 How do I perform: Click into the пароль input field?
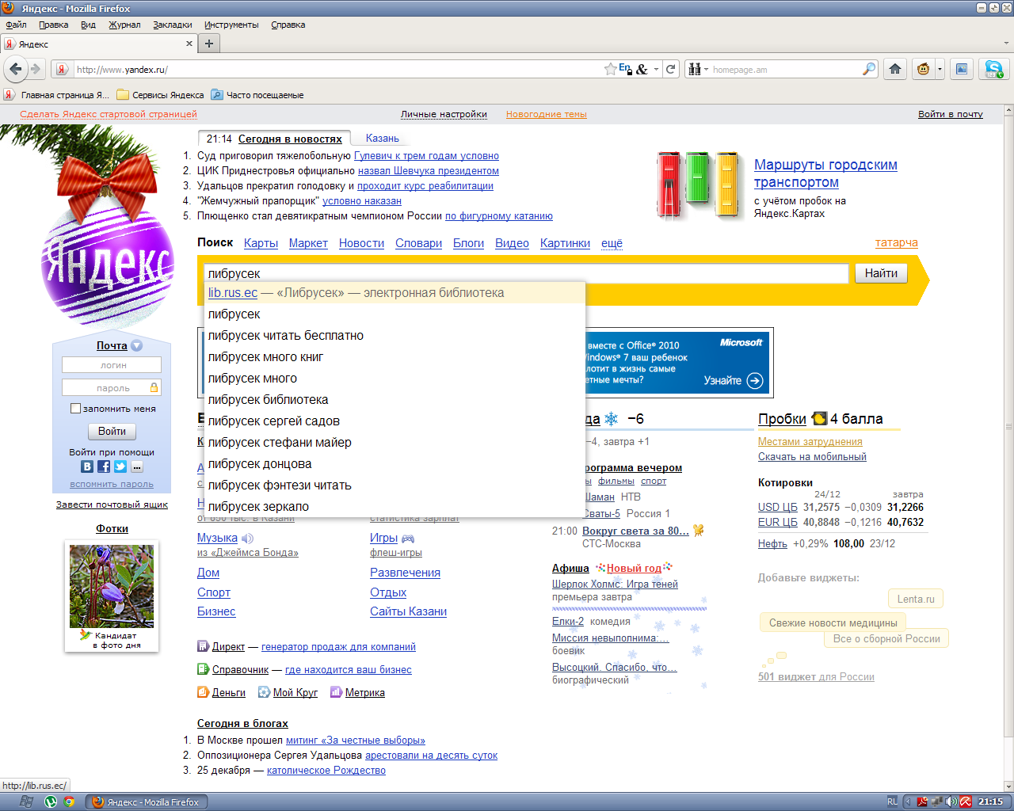[x=112, y=388]
